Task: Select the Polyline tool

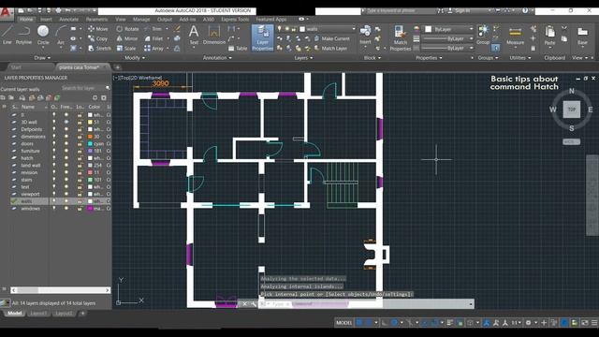Action: click(23, 36)
